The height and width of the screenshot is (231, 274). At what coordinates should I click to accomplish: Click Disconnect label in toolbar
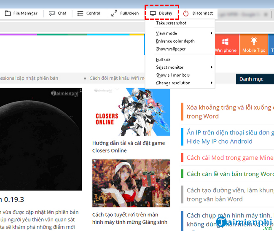(x=203, y=13)
